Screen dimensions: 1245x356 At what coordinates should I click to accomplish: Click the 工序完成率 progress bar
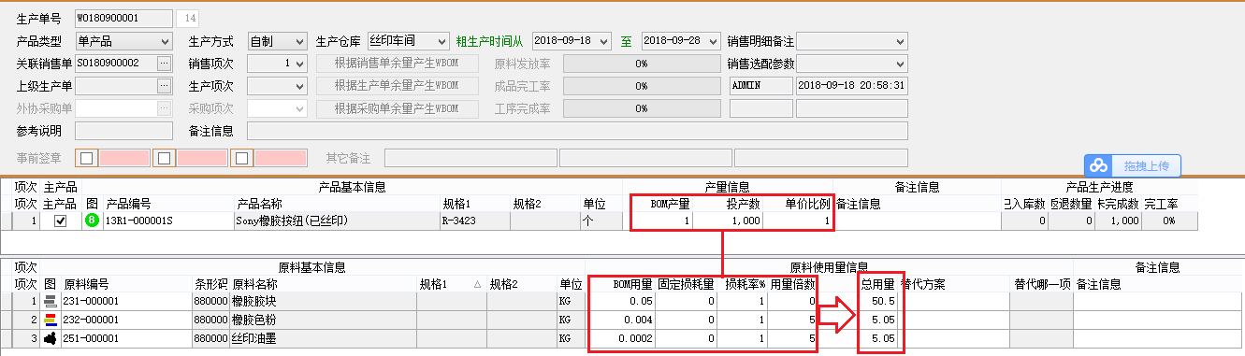click(x=642, y=108)
